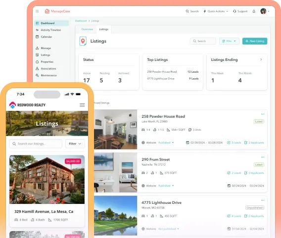Image resolution: width=281 pixels, height=238 pixels.
Task: Open Activity Timeline in the sidebar
Action: click(48, 30)
